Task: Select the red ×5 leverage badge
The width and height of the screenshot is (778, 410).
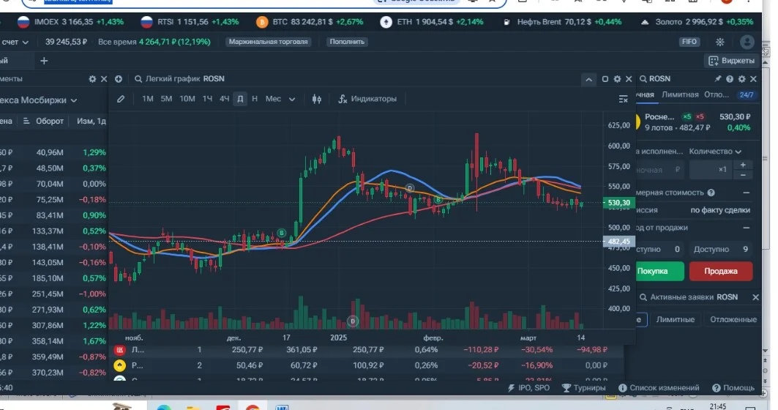Action: (700, 116)
